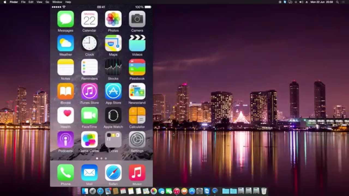
Task: Click the volume icon in menu bar
Action: [301, 2]
